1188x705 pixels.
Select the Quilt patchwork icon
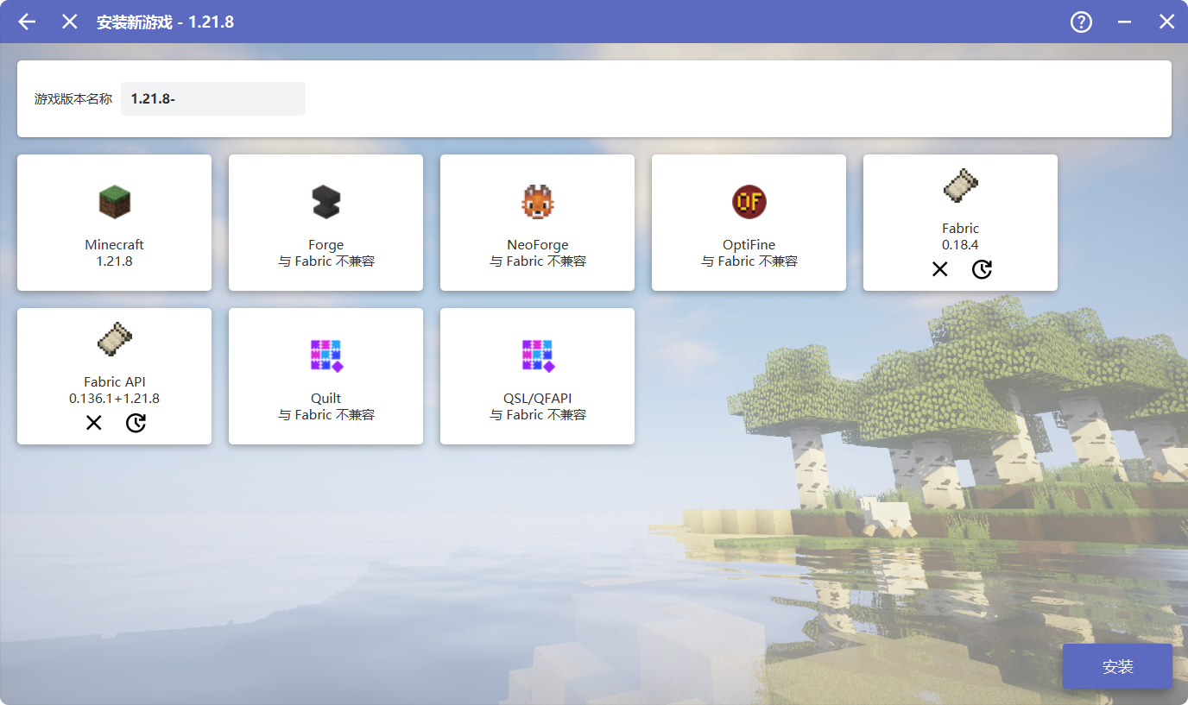[325, 356]
